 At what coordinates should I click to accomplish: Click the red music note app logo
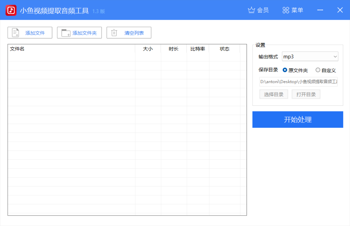tap(11, 10)
